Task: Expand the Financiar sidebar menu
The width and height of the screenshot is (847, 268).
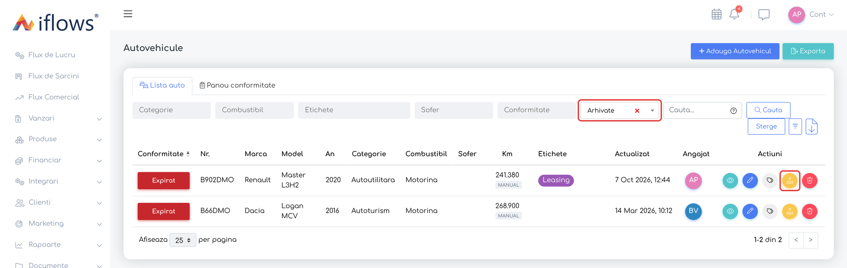Action: [x=58, y=160]
